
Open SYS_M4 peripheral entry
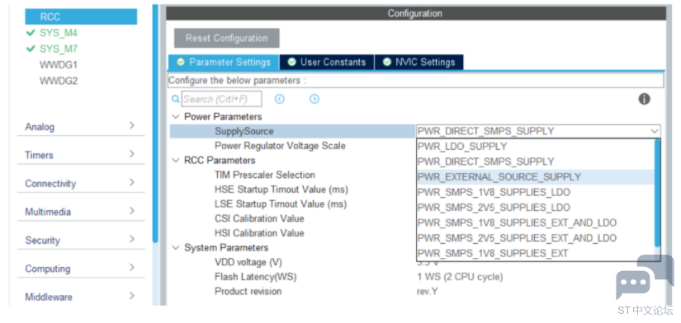[59, 33]
